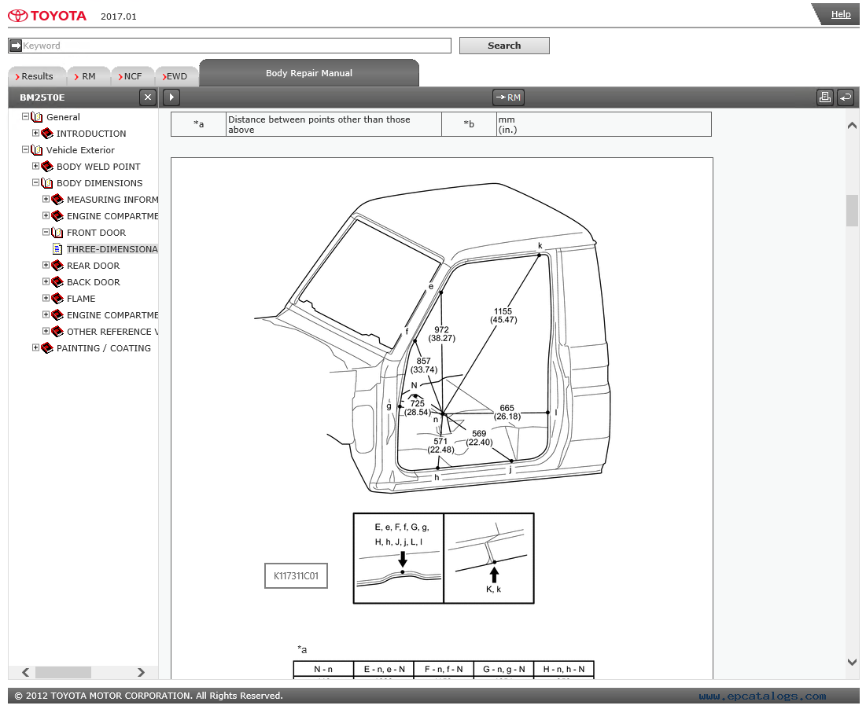Screen dimensions: 866x709
Task: Collapse the General tree node
Action: coord(25,116)
